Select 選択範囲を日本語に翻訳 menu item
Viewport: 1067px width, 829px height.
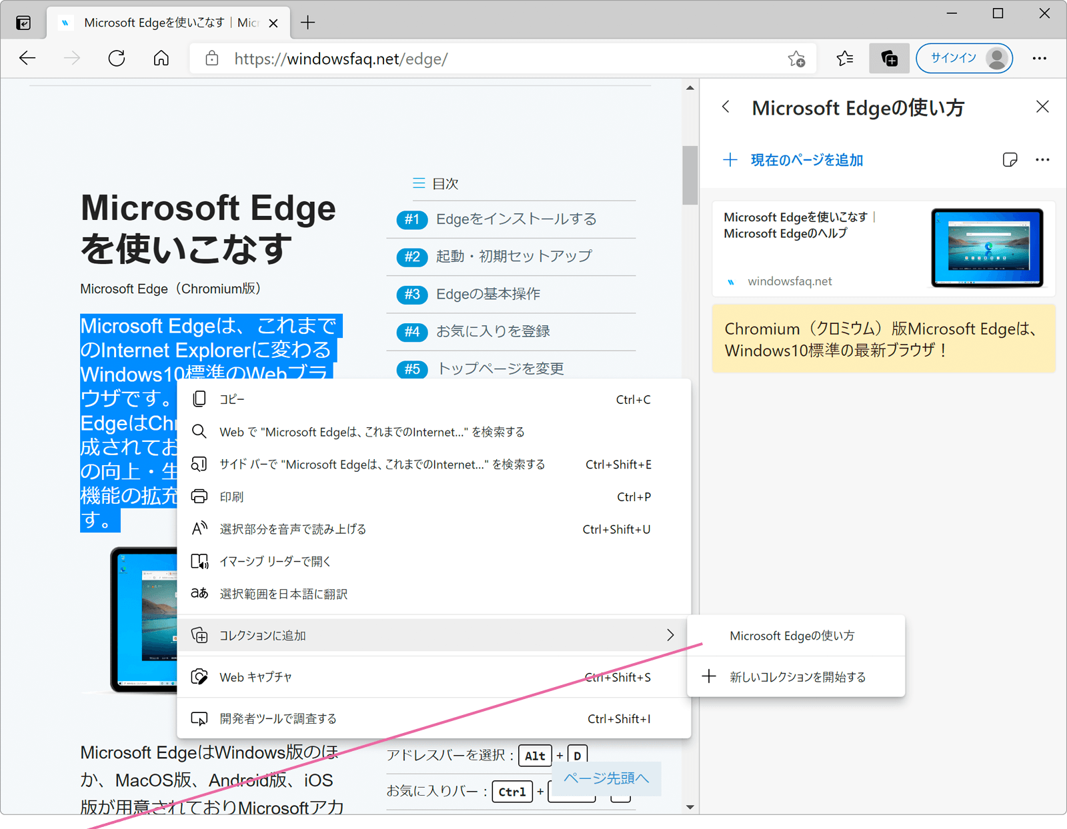click(x=433, y=594)
